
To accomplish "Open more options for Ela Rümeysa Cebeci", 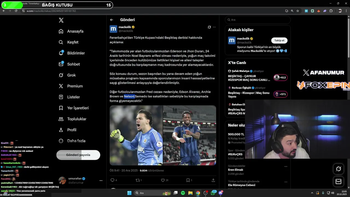I will point(286,182).
